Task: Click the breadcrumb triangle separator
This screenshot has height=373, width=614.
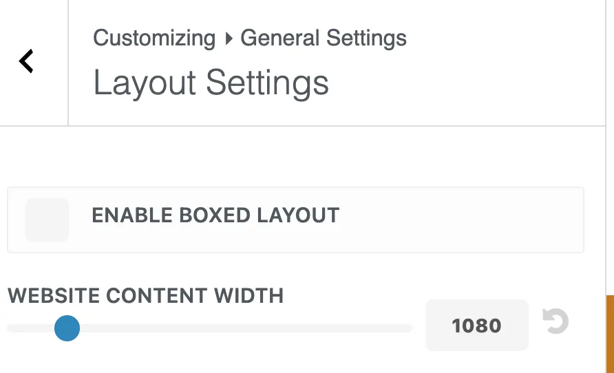Action: (x=229, y=39)
